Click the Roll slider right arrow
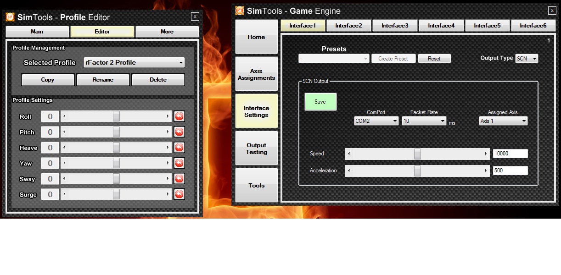The height and width of the screenshot is (275, 561). pos(168,116)
